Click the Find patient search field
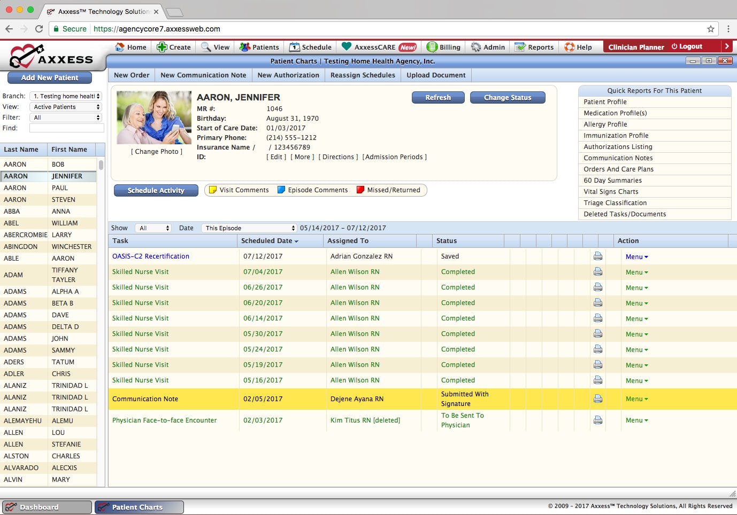The image size is (737, 515). (x=66, y=128)
